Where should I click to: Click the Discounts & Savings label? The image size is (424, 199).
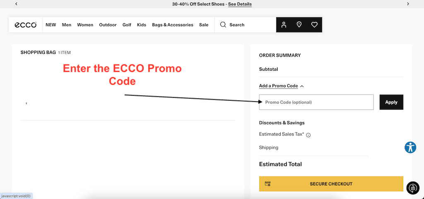pos(282,123)
